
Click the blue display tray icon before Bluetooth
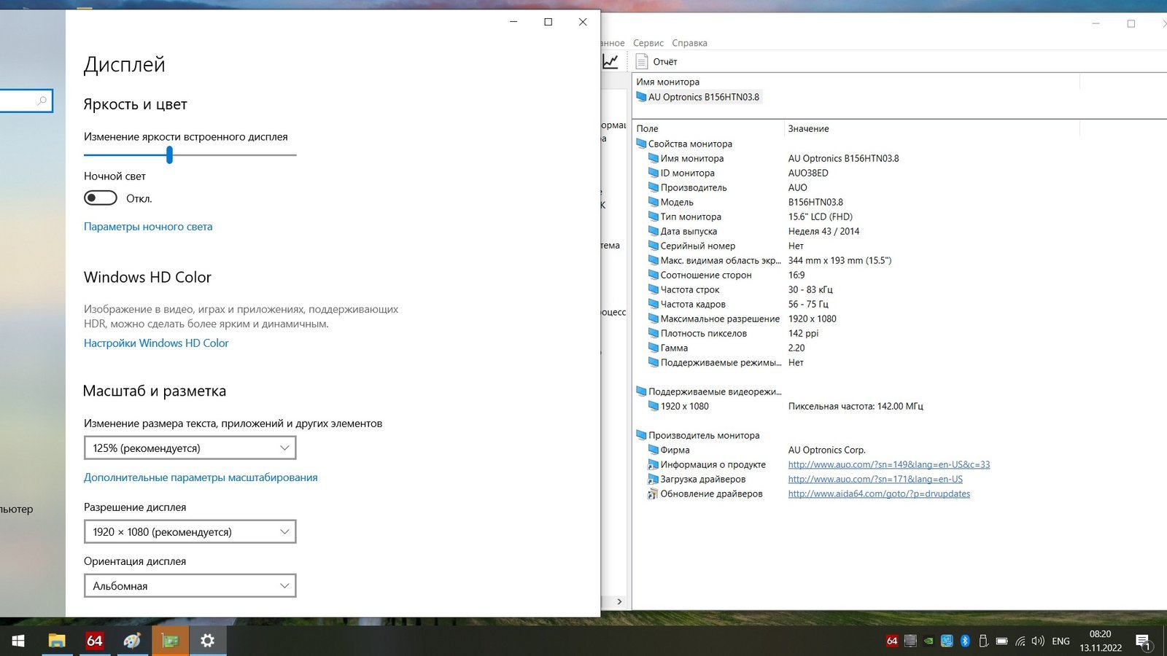[x=947, y=641]
